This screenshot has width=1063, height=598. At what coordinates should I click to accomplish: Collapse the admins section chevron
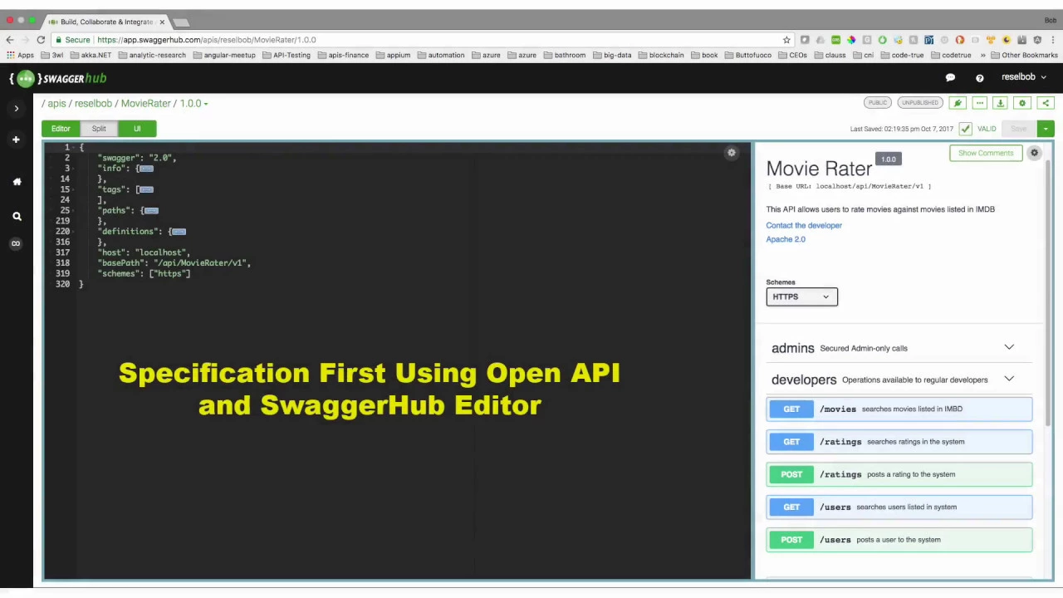click(x=1009, y=347)
